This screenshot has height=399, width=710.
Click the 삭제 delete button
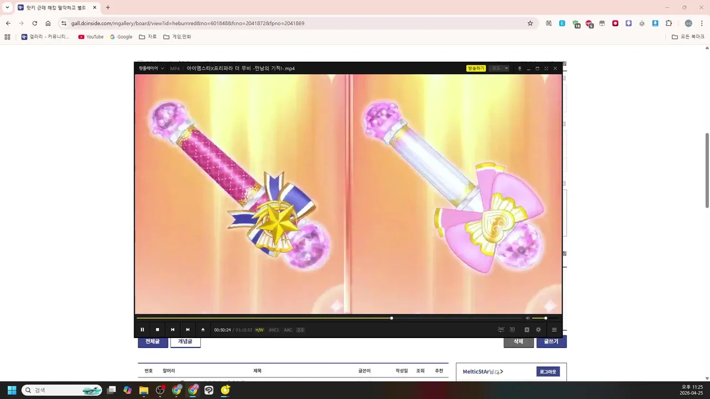click(518, 341)
